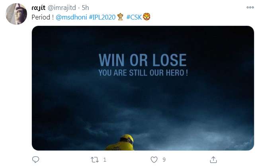The image size is (258, 168).
Task: Click the rajit display name
Action: (38, 8)
